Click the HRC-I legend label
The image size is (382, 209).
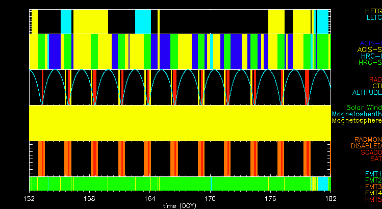[370, 56]
